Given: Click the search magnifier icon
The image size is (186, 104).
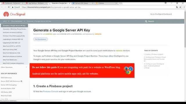Looking at the screenshot, I should [x=146, y=21].
